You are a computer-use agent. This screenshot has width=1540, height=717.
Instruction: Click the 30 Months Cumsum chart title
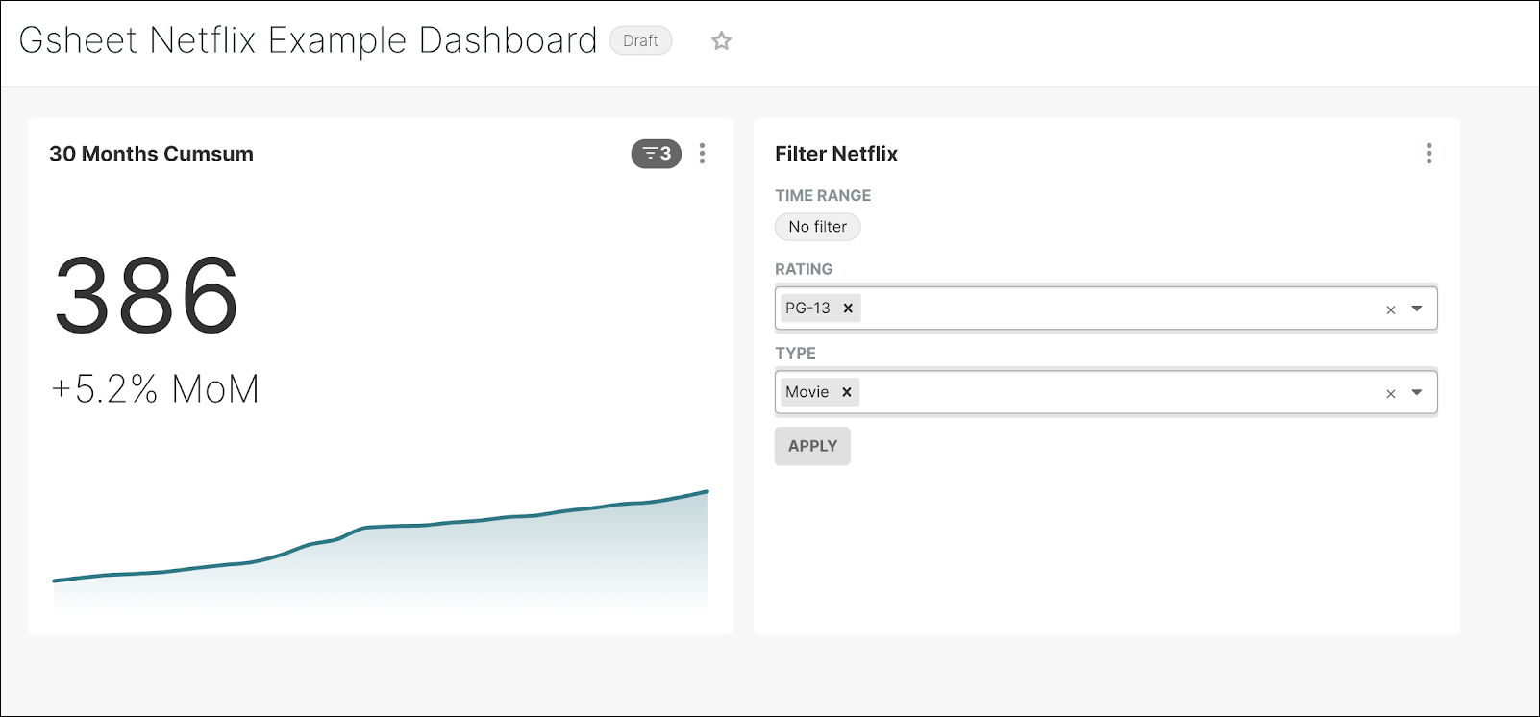151,154
